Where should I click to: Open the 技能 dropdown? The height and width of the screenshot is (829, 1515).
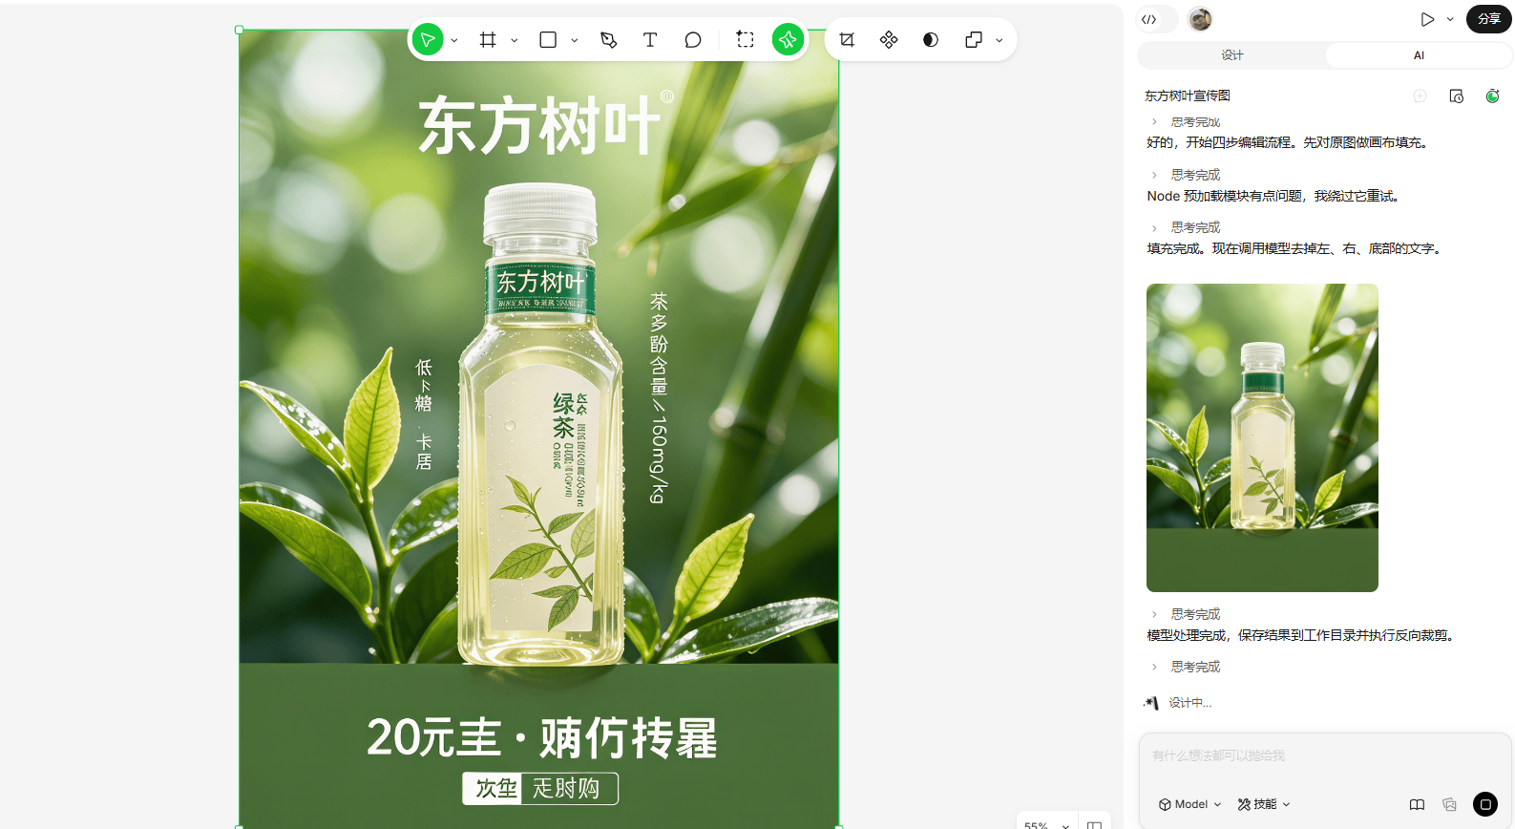click(1264, 804)
